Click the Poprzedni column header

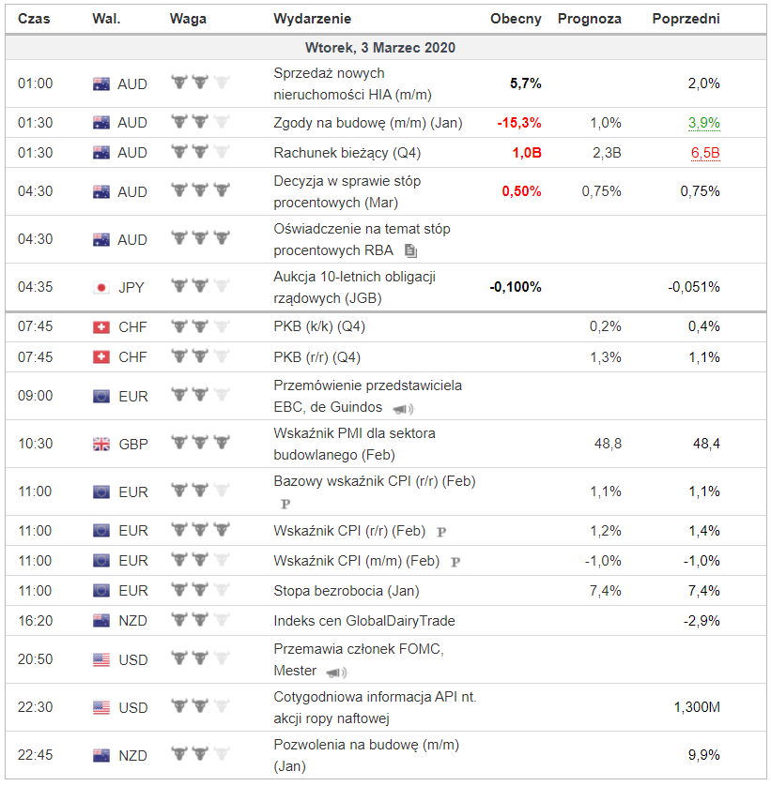(686, 19)
